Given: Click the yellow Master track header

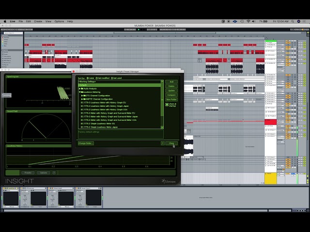Looking at the screenshot, I should pos(270,178).
